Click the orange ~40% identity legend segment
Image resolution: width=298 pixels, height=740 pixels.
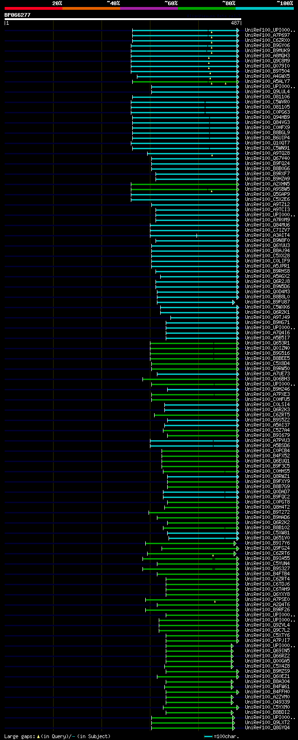click(x=91, y=8)
